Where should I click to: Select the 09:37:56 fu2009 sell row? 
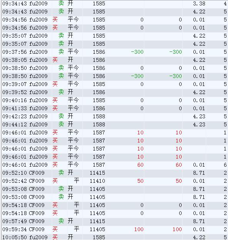(115, 52)
